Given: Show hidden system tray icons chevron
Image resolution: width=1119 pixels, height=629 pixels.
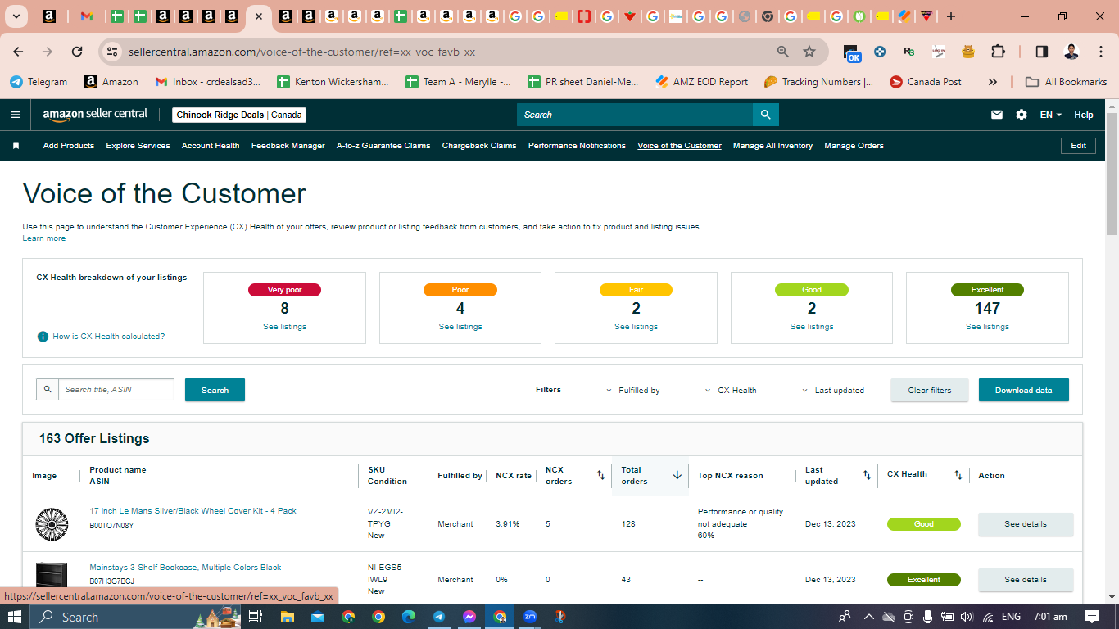Looking at the screenshot, I should (x=868, y=617).
